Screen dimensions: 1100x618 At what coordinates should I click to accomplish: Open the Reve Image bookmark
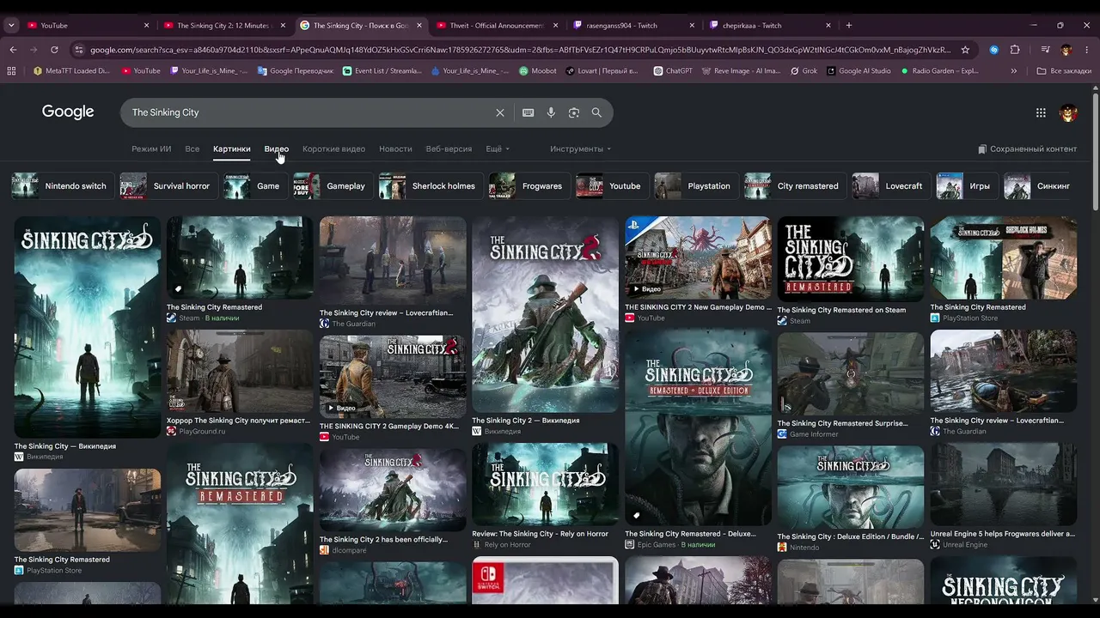click(x=741, y=71)
